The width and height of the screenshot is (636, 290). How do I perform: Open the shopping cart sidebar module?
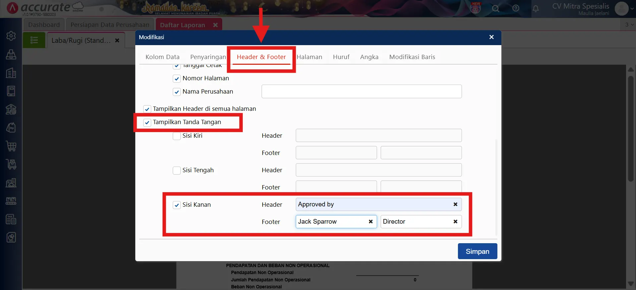pyautogui.click(x=11, y=146)
